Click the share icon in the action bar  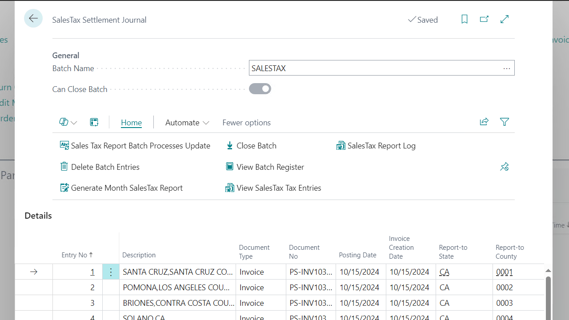pos(484,122)
